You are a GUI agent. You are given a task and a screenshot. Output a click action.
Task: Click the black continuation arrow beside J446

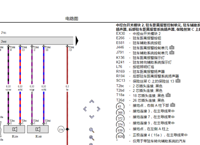click(77, 41)
